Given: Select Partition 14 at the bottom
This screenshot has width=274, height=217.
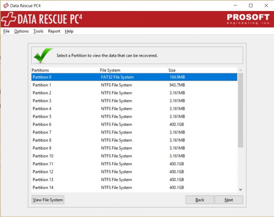Looking at the screenshot, I should (x=134, y=187).
